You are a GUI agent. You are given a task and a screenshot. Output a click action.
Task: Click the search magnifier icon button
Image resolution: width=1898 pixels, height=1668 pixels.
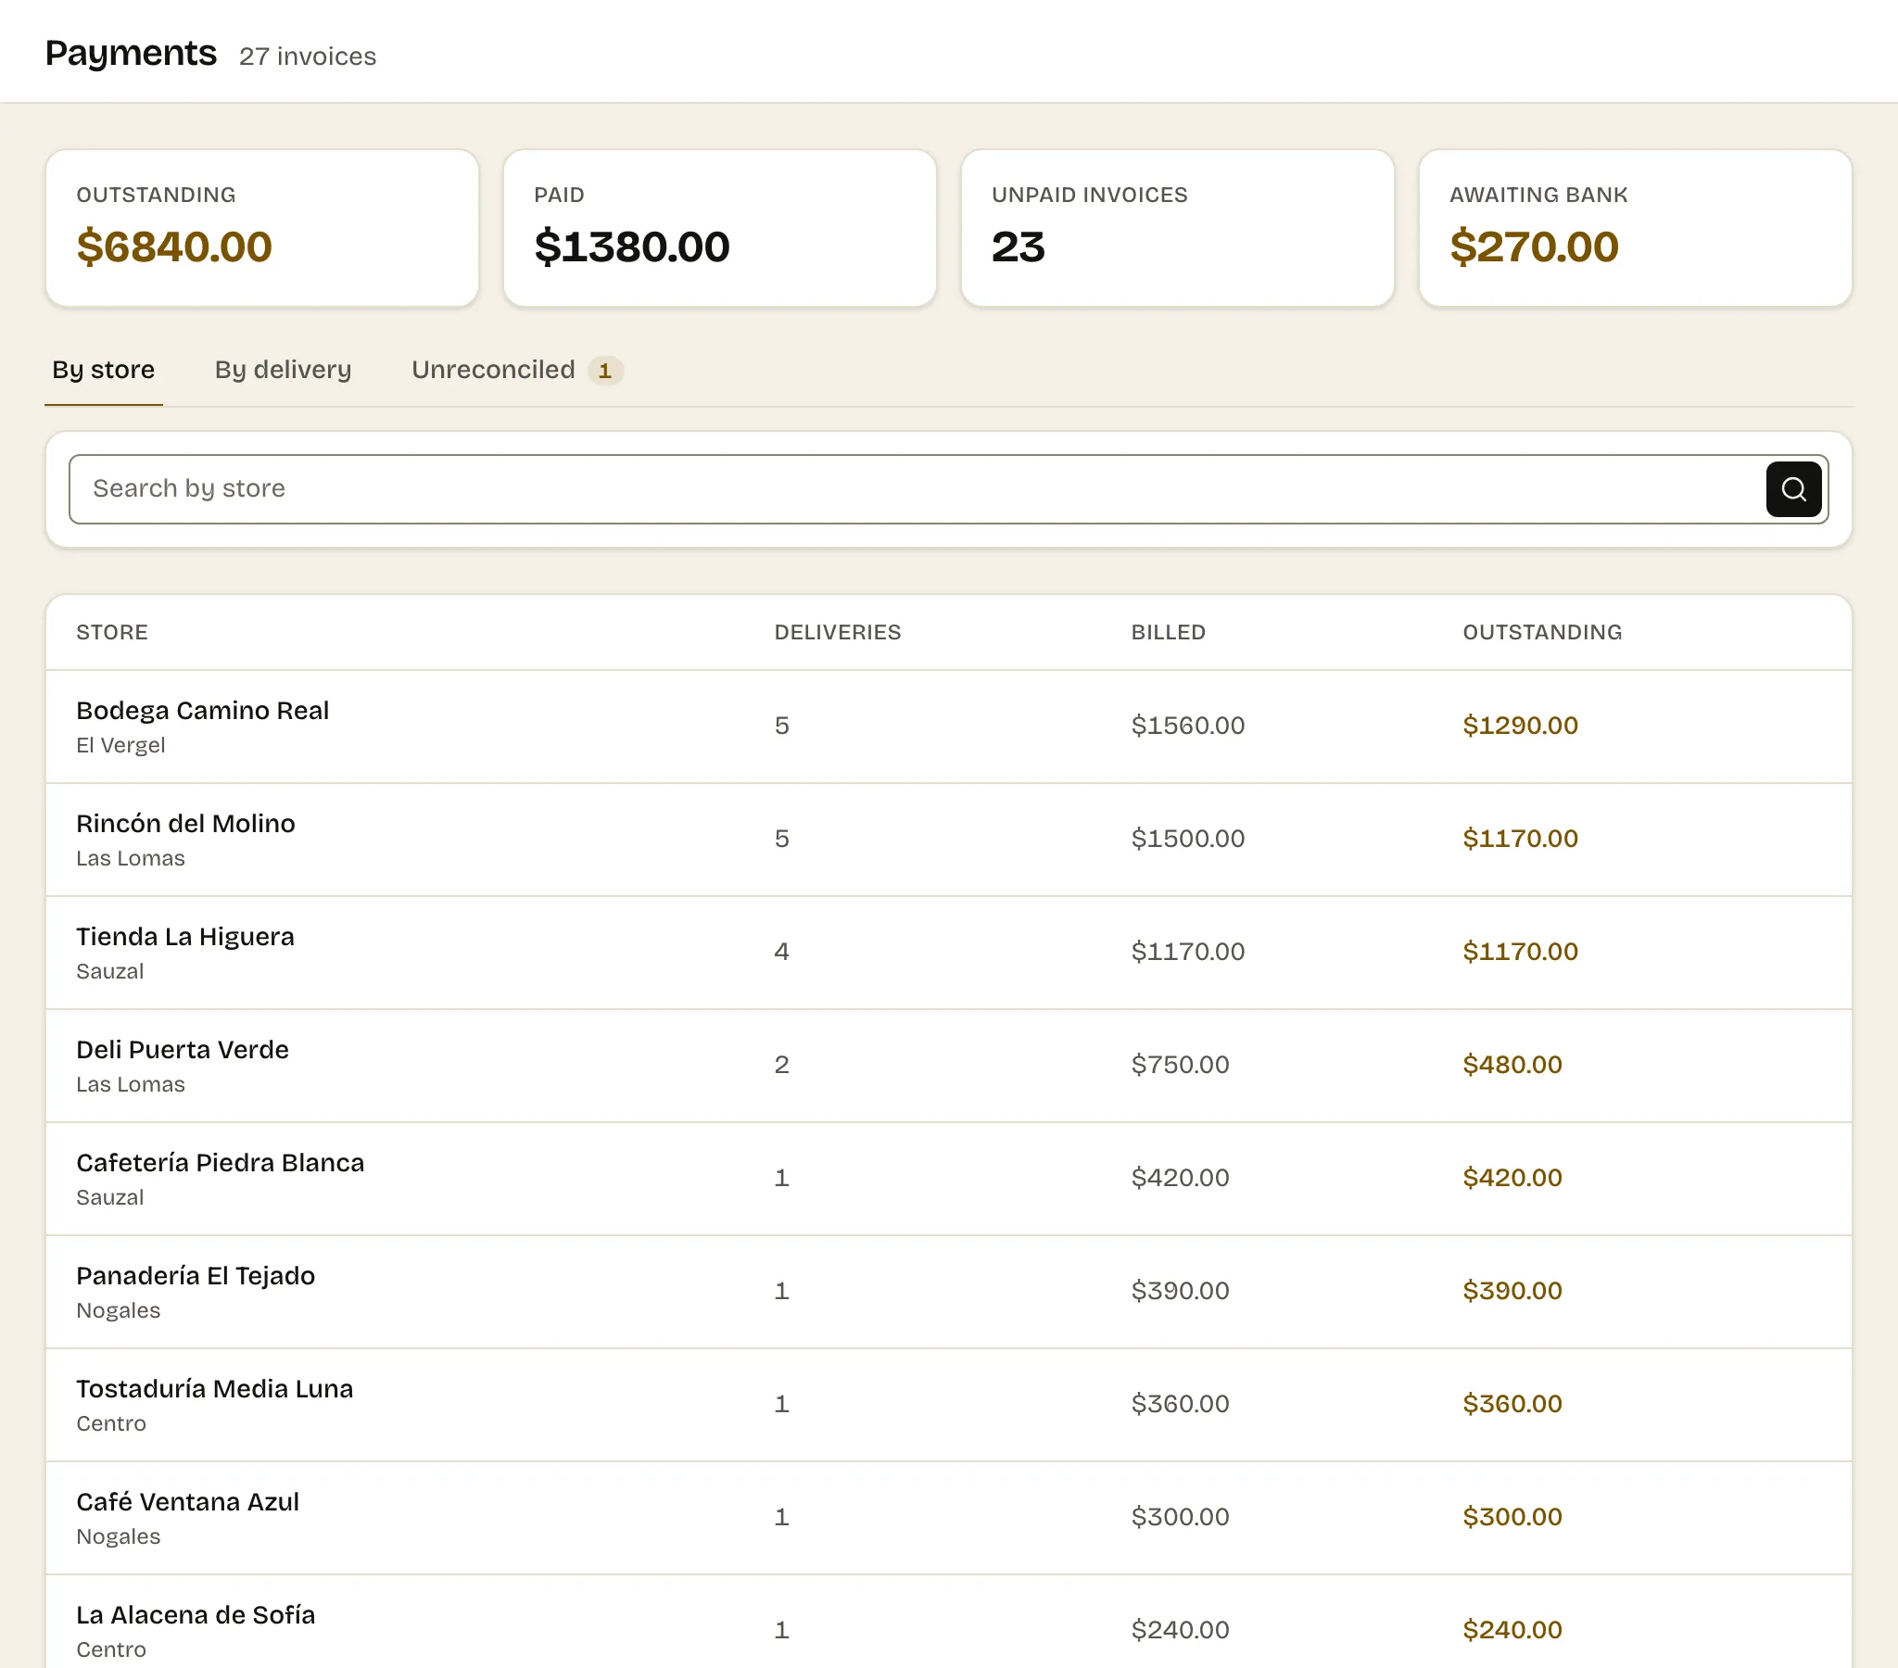click(x=1793, y=488)
